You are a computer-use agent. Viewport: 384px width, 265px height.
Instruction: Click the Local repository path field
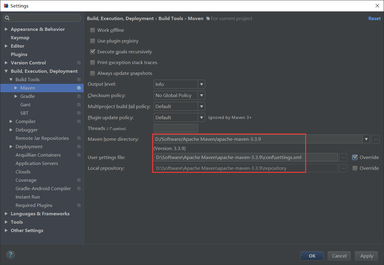(246, 168)
